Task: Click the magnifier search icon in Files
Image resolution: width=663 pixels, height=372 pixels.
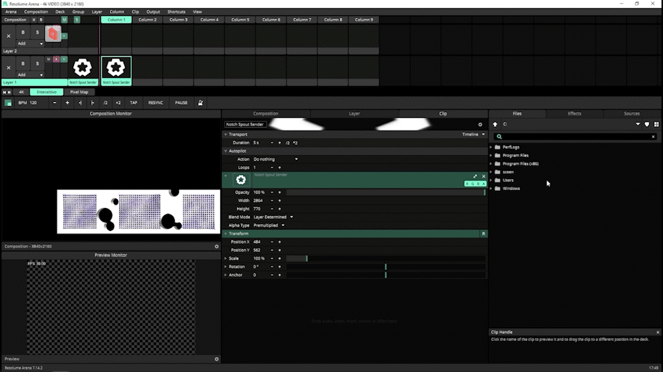Action: 499,136
